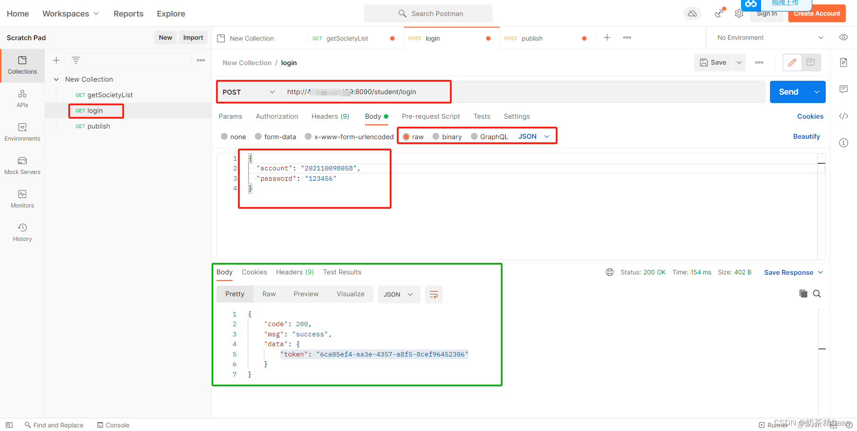This screenshot has width=857, height=431.
Task: Click the filter icon in collections sidebar
Action: (x=76, y=60)
